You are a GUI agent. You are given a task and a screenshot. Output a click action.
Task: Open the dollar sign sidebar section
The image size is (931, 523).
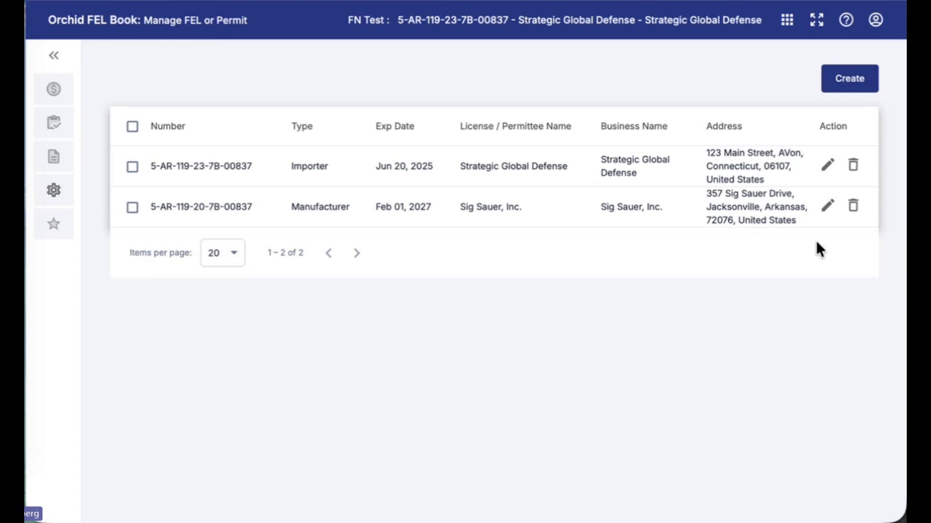[53, 89]
